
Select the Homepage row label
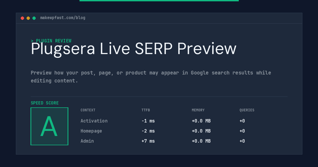point(91,131)
